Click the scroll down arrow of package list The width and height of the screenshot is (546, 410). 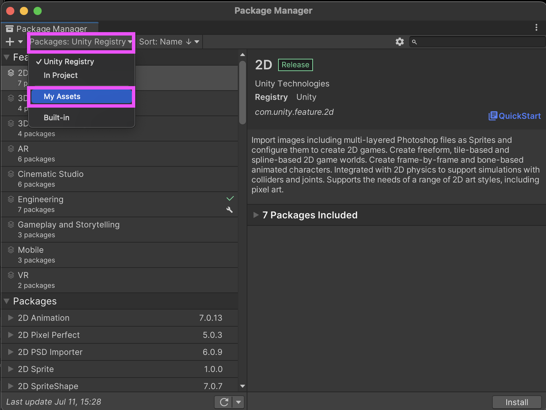(243, 386)
